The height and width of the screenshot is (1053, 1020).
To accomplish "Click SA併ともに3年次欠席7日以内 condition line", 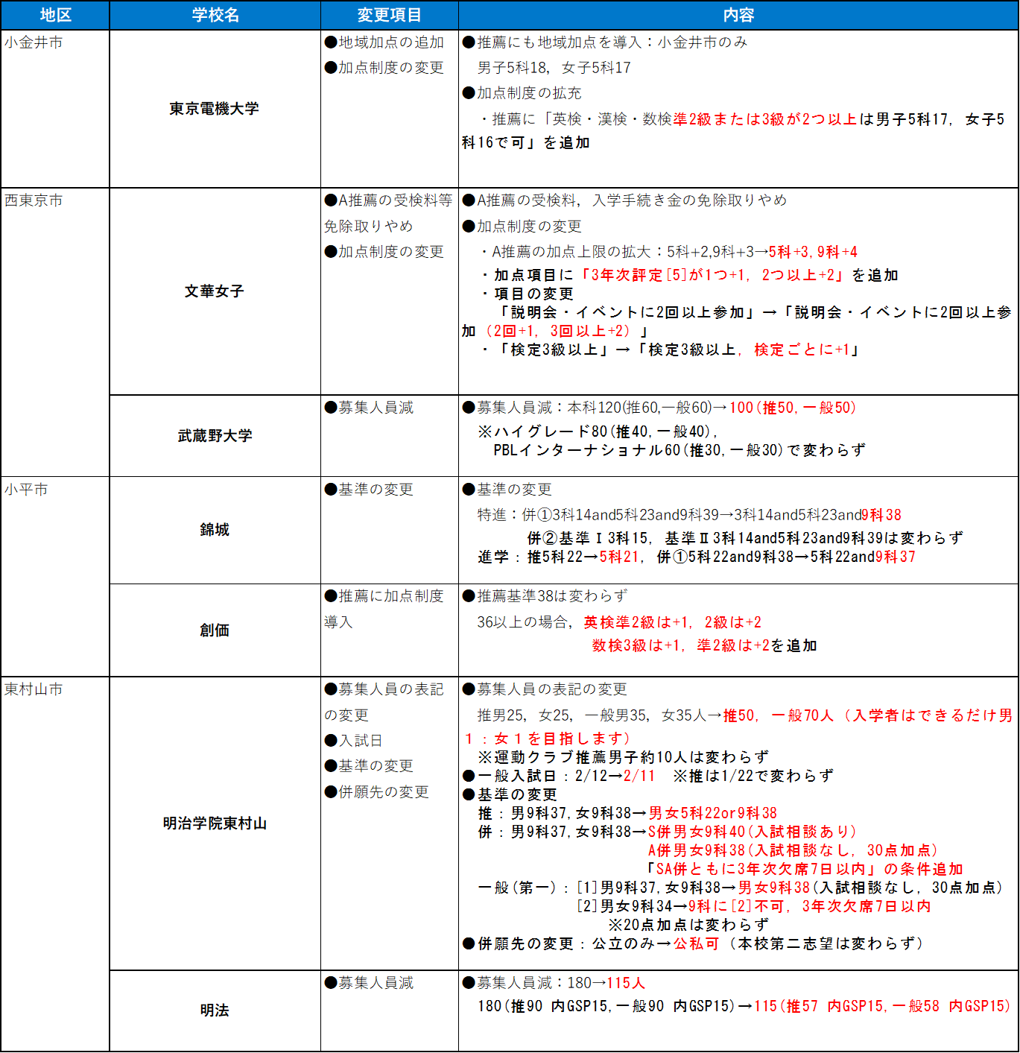I will tap(805, 869).
